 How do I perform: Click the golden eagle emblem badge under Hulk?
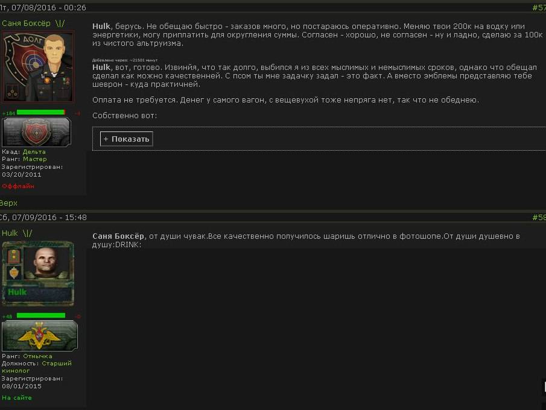[40, 335]
